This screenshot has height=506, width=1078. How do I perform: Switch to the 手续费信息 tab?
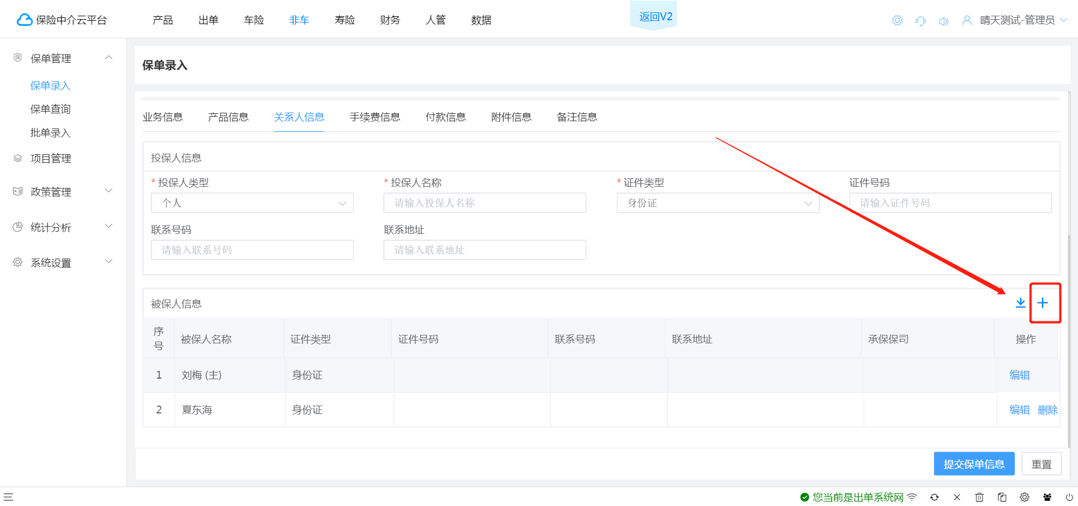[375, 117]
